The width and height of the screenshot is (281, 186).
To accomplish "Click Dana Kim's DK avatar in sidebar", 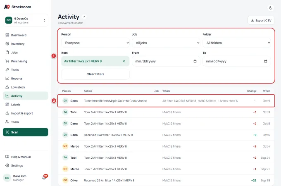I will coord(7,178).
